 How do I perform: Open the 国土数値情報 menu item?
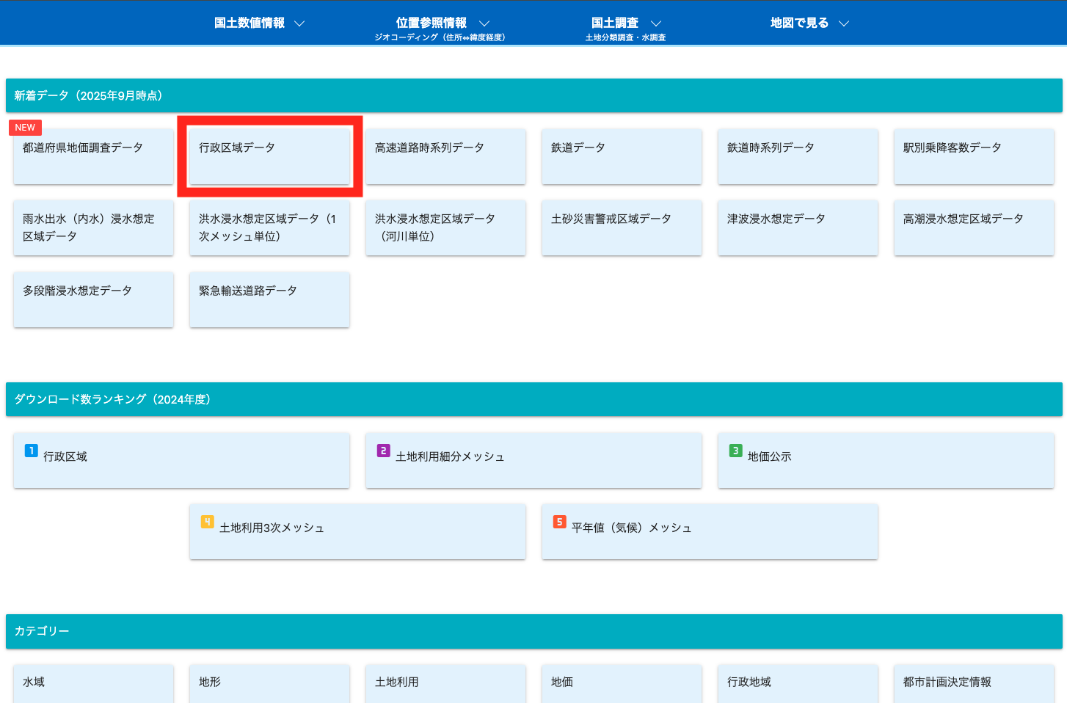tap(250, 23)
